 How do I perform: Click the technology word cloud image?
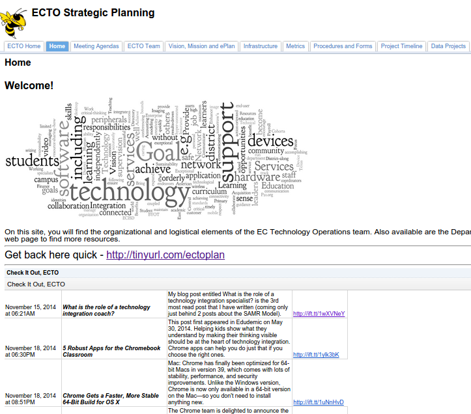point(156,159)
